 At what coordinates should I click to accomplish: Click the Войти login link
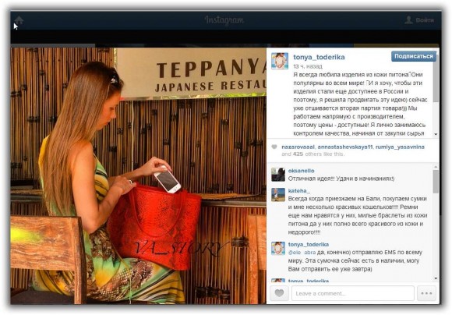425,20
